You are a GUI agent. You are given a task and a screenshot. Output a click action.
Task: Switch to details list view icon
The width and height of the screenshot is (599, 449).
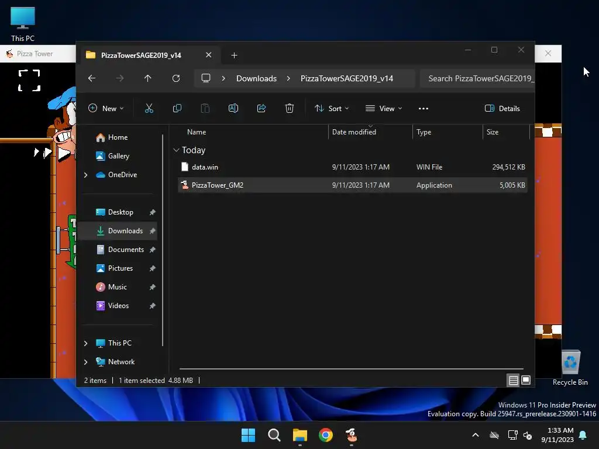pyautogui.click(x=513, y=380)
